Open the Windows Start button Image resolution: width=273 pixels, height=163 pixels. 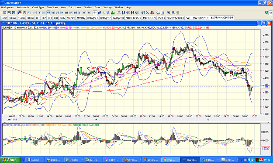10,160
